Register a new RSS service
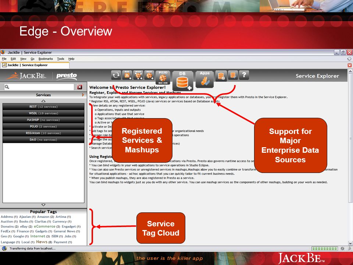The width and height of the screenshot is (353, 265). point(127,75)
